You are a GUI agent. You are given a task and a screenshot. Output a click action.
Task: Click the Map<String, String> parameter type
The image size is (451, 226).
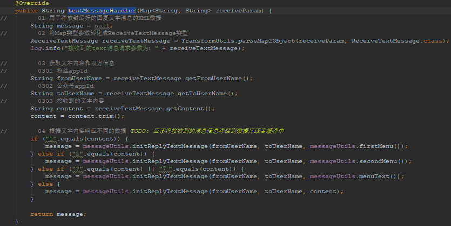(176, 11)
